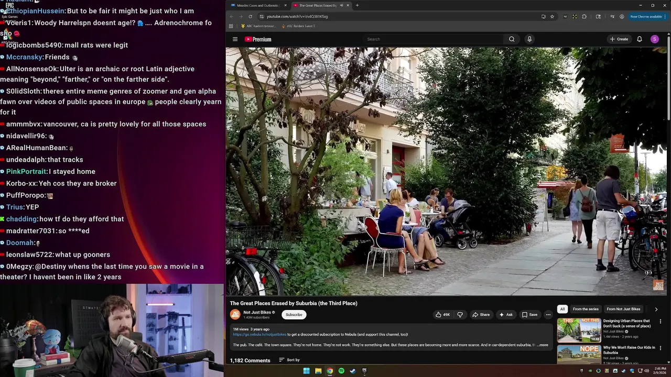Bookmark this page with the star icon

click(x=552, y=16)
